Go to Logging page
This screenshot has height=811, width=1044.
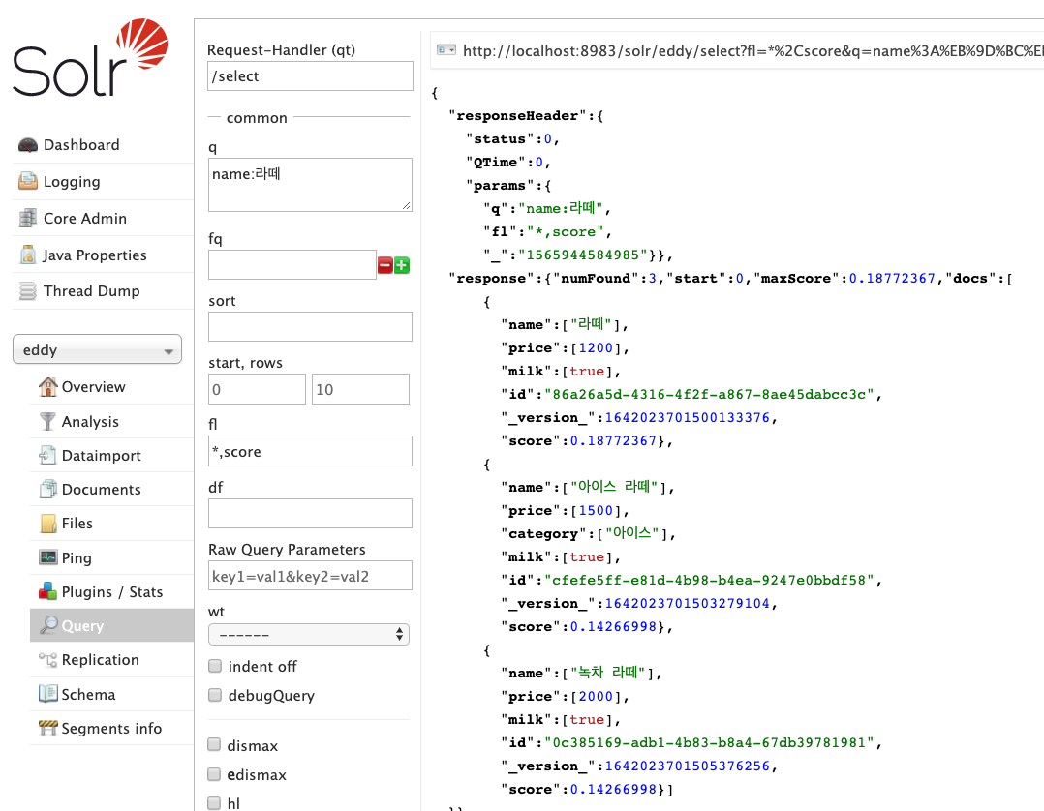72,182
